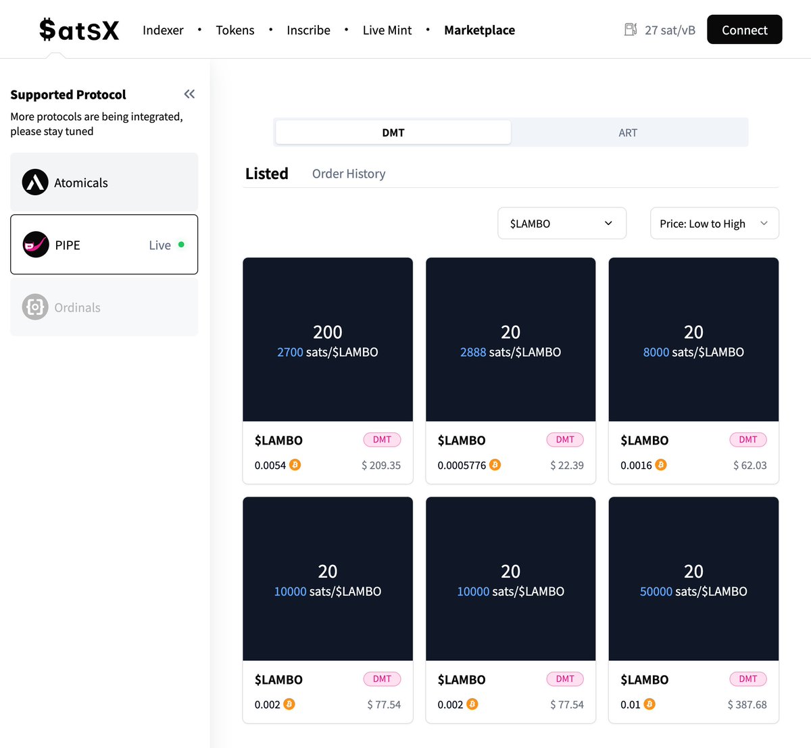The width and height of the screenshot is (811, 748).
Task: Switch to the Listed tab
Action: 266,174
